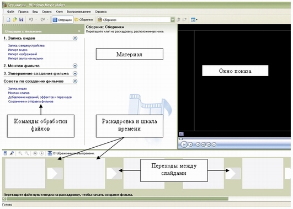The image size is (293, 209).
Task: Select the last full storyboard clip cell
Action: click(263, 173)
